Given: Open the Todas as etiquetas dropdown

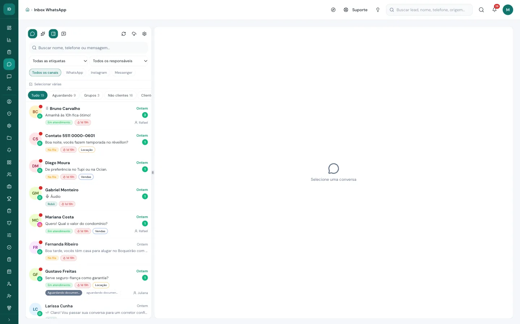Looking at the screenshot, I should [x=59, y=61].
